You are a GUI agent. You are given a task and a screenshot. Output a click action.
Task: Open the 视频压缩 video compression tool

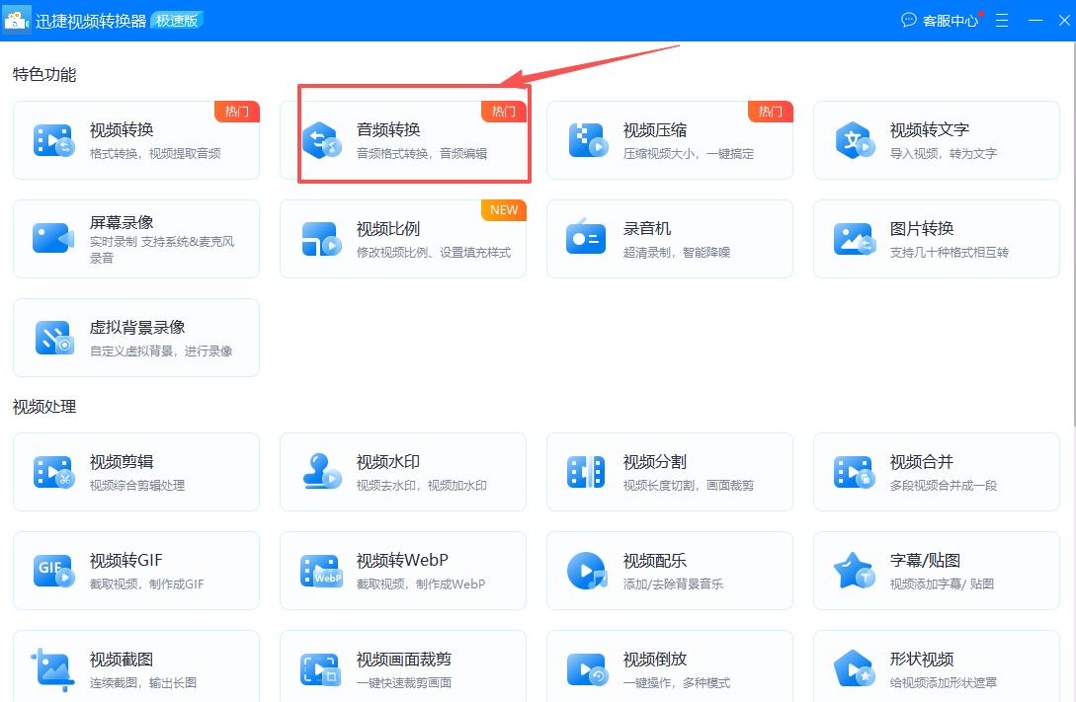click(670, 139)
